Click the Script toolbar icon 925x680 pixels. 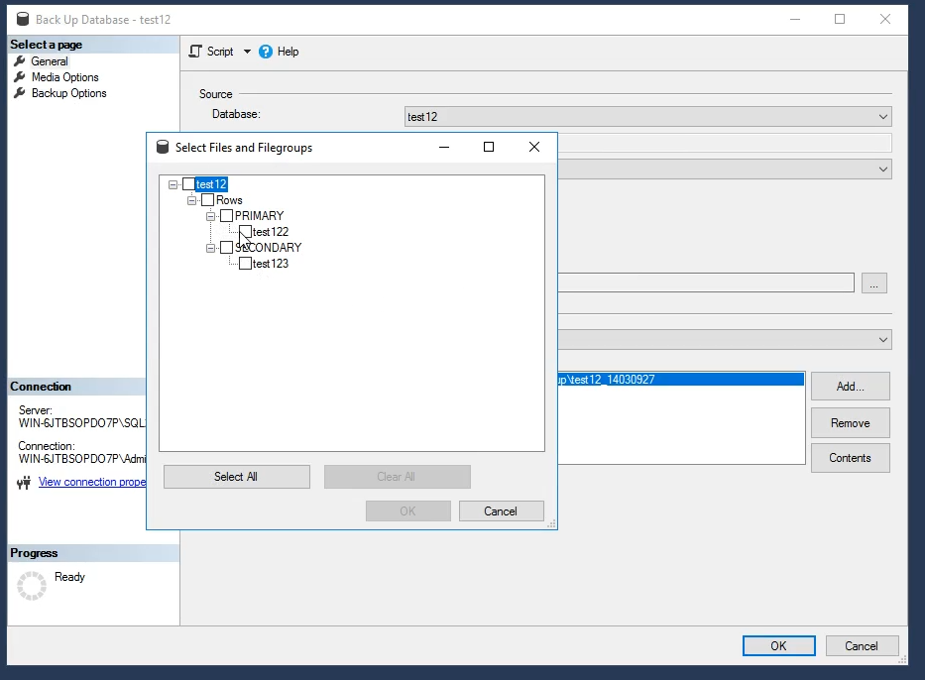(195, 52)
